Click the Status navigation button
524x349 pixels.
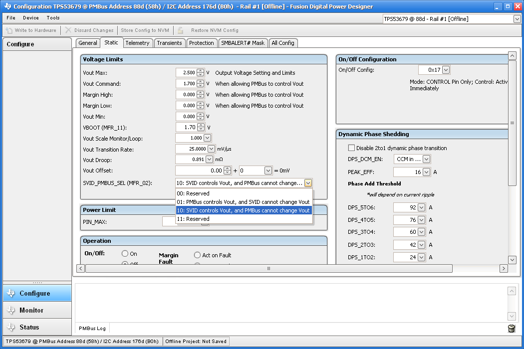click(37, 327)
